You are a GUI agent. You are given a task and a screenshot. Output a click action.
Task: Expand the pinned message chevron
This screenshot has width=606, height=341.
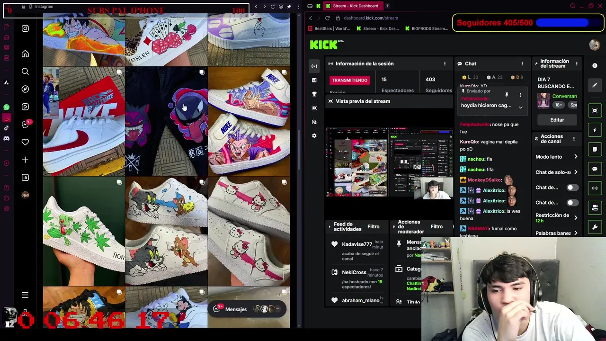click(520, 107)
